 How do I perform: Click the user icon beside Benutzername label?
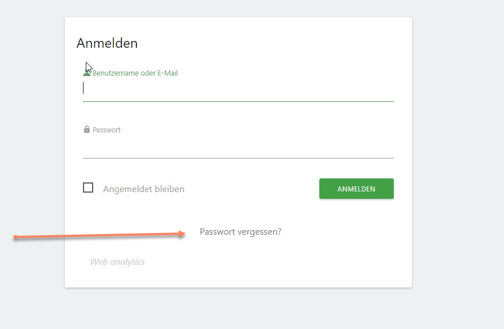(87, 73)
